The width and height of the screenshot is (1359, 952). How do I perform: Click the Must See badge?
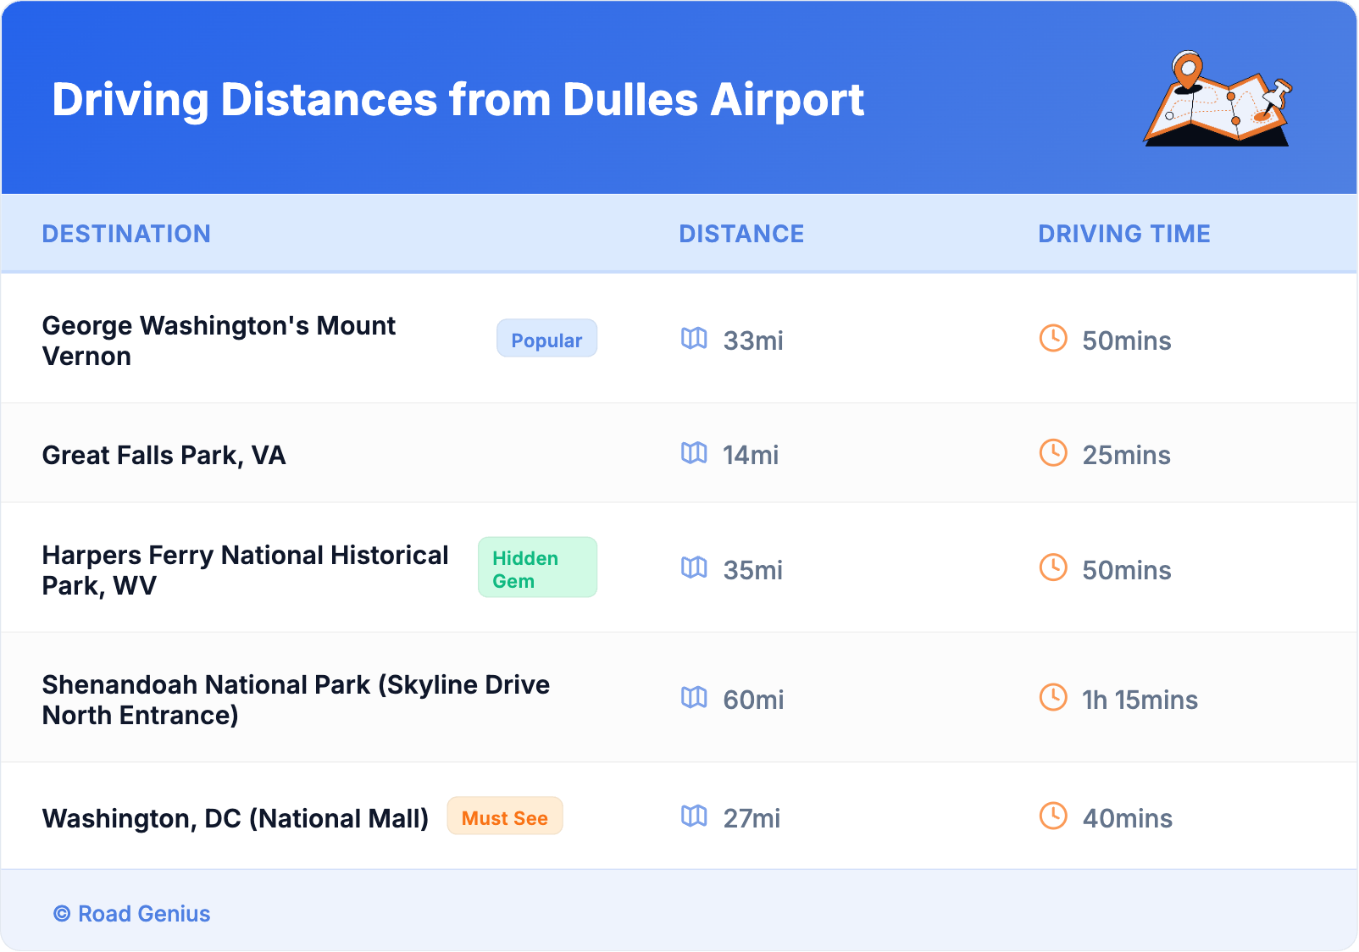(505, 816)
